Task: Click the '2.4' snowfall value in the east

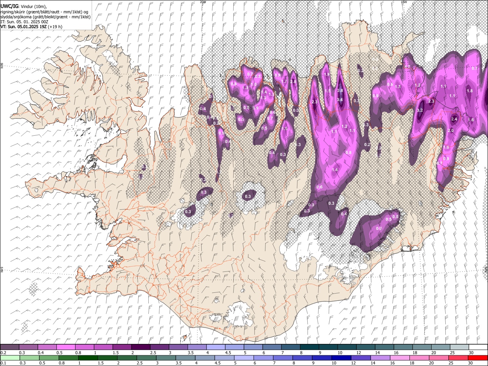Action: coord(454,119)
